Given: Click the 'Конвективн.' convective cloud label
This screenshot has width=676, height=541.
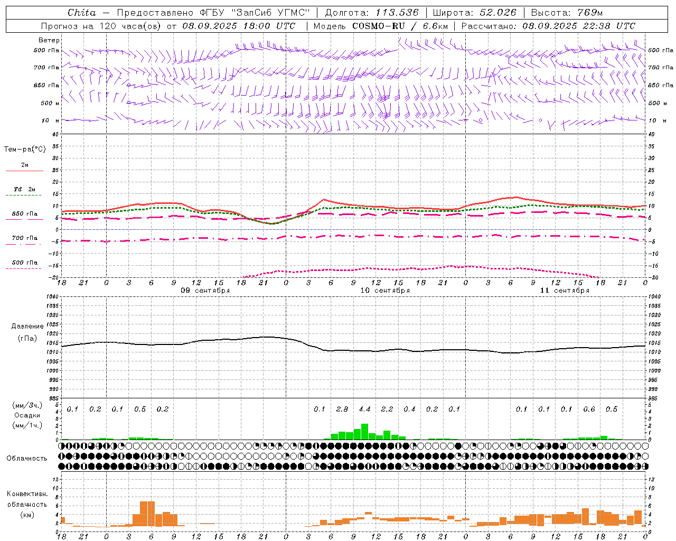Looking at the screenshot, I should point(27,494).
